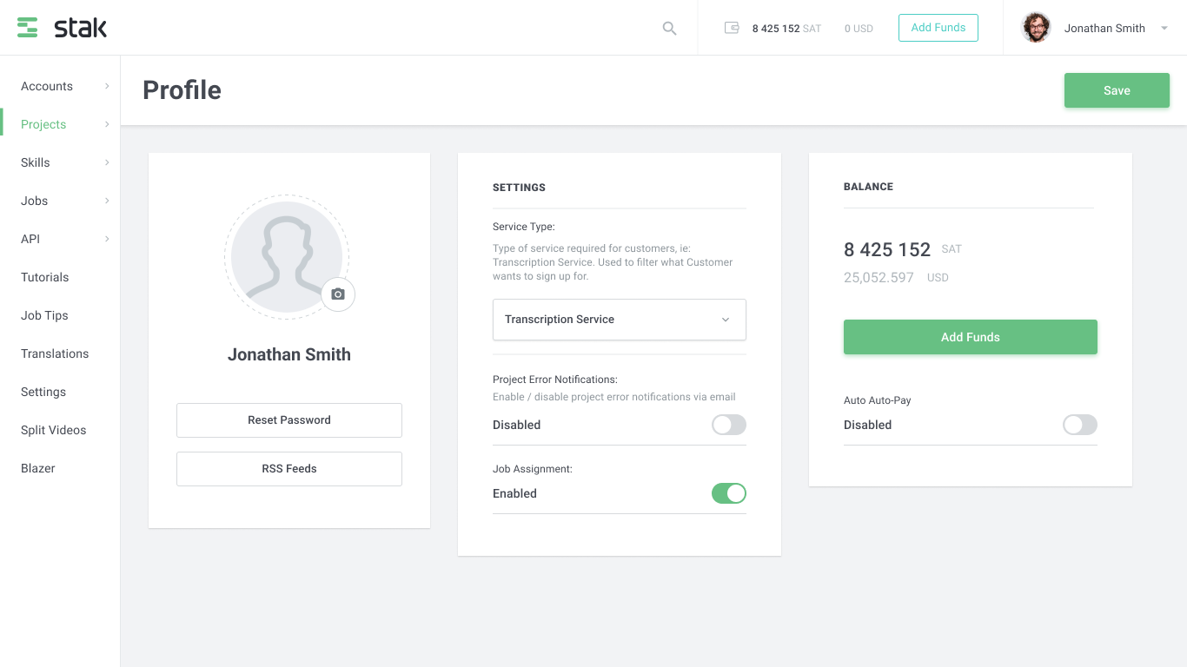Open the Tutorials sidebar item
Screen dimensions: 1187x667
44,277
